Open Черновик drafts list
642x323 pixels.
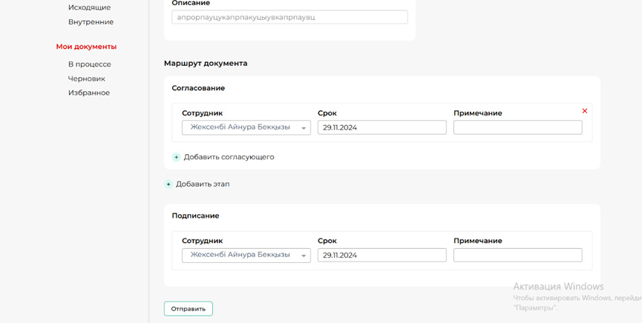click(86, 79)
